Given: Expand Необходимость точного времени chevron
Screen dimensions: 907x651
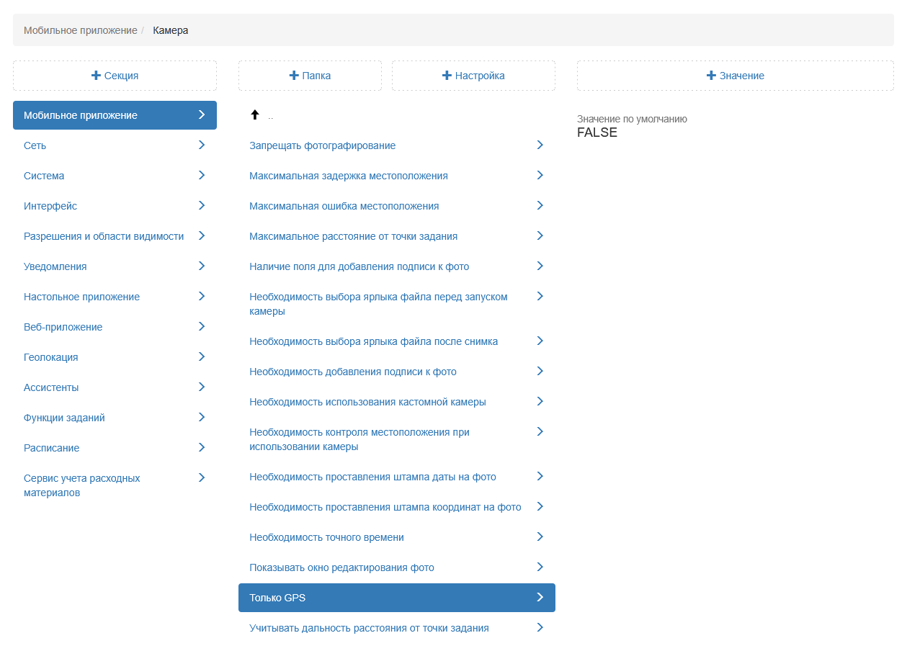Looking at the screenshot, I should pos(540,537).
